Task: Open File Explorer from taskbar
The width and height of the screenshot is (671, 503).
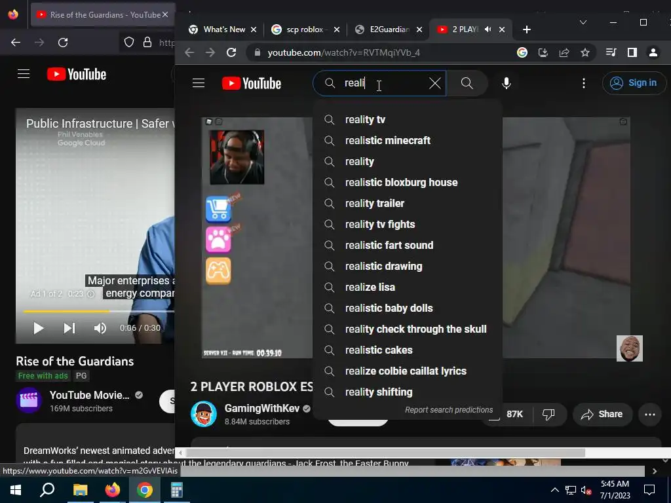Action: [x=80, y=490]
